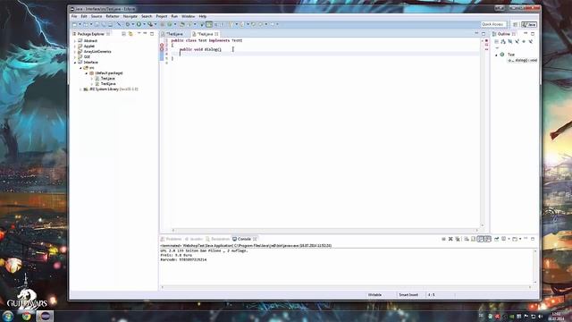Screen dimensions: 572x322
Task: Toggle the highlighted Mark Occurrences toolbar button
Action: click(209, 24)
